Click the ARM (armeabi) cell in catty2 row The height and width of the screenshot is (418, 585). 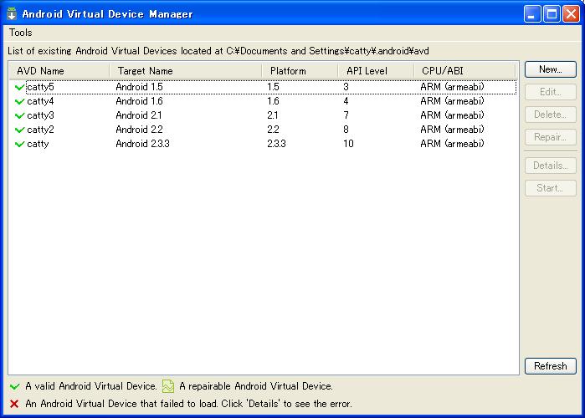[452, 130]
